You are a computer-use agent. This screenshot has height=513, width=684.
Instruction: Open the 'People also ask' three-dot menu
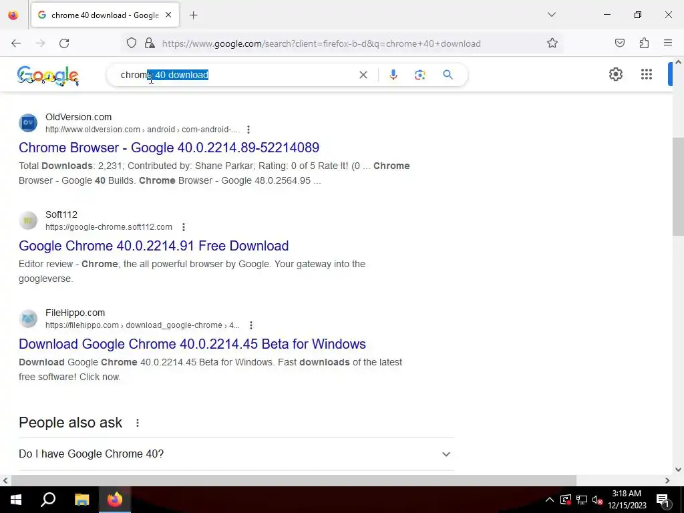[x=138, y=423]
